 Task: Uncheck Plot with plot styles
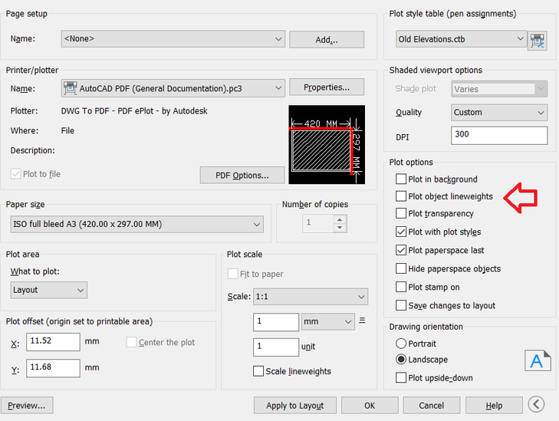click(401, 232)
